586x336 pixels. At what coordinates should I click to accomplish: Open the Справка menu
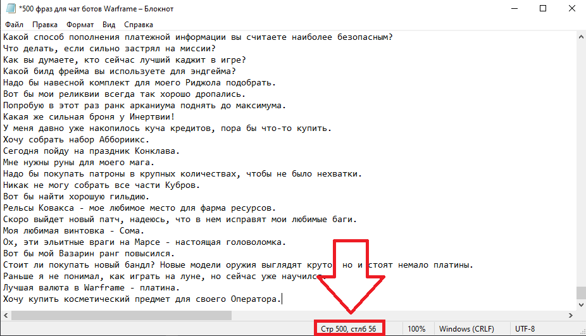[x=139, y=25]
